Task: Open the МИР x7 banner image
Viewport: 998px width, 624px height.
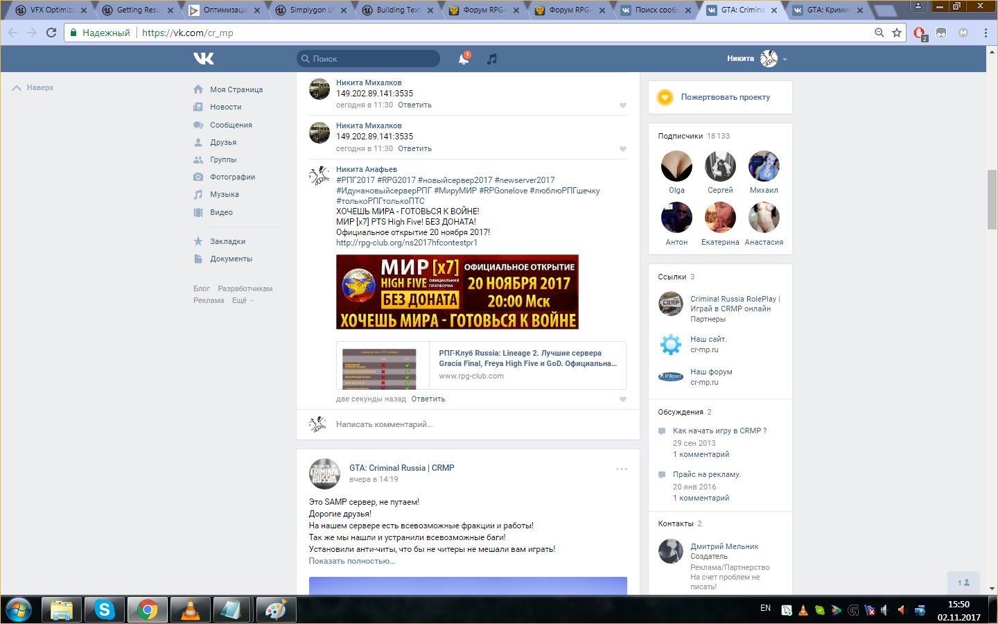Action: (457, 292)
